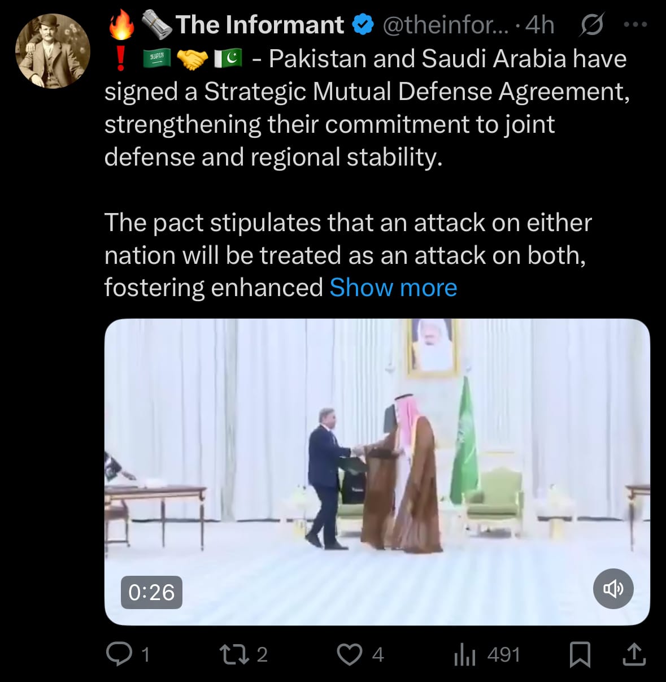This screenshot has height=682, width=666.
Task: Like the post with the heart
Action: [x=350, y=654]
